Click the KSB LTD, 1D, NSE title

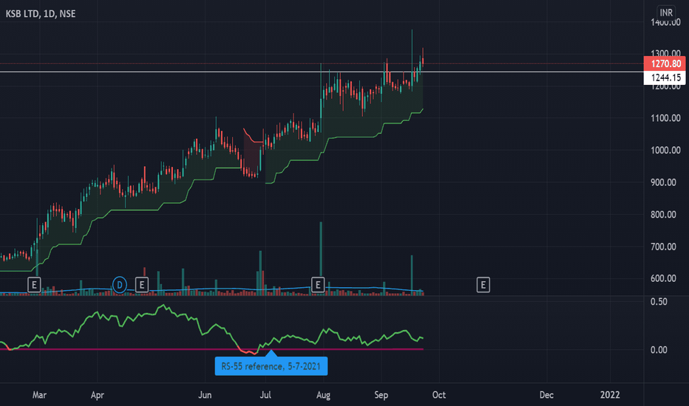(x=41, y=14)
